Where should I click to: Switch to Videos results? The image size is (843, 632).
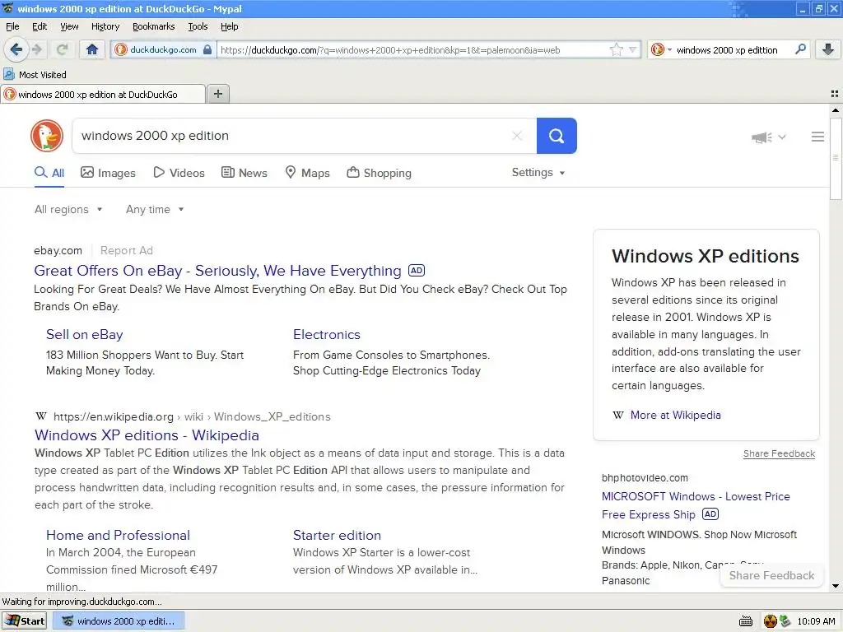[x=179, y=173]
